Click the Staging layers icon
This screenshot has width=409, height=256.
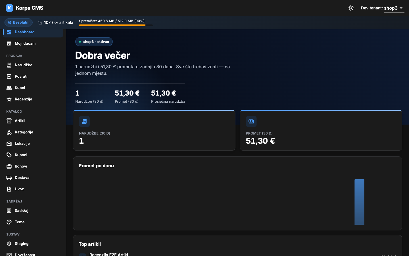[x=9, y=244]
